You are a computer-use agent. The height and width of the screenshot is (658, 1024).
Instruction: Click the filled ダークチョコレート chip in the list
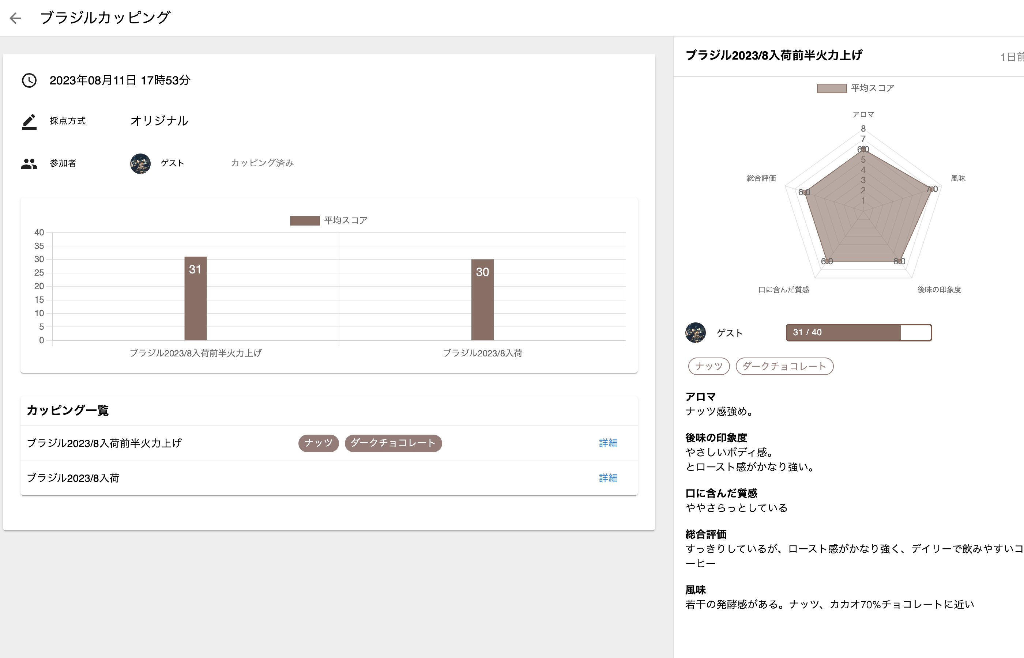(x=393, y=443)
